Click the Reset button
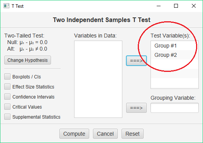Screen dimensions: 203x143 132,134
